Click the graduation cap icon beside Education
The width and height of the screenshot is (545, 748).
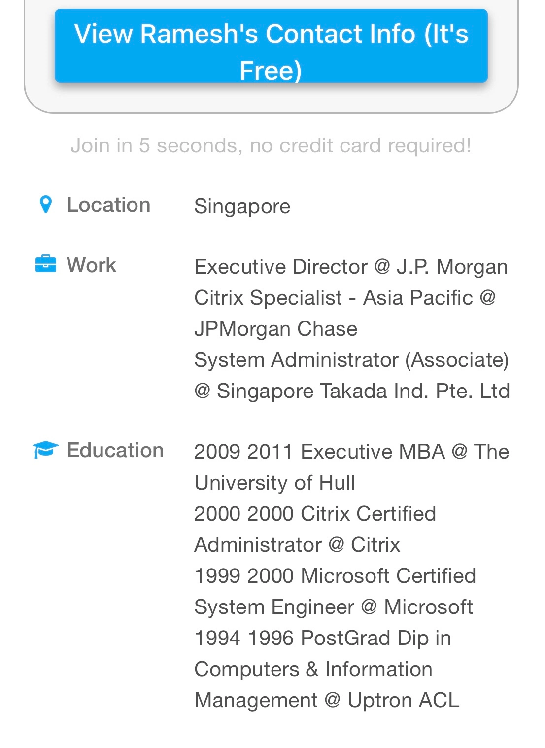point(45,449)
